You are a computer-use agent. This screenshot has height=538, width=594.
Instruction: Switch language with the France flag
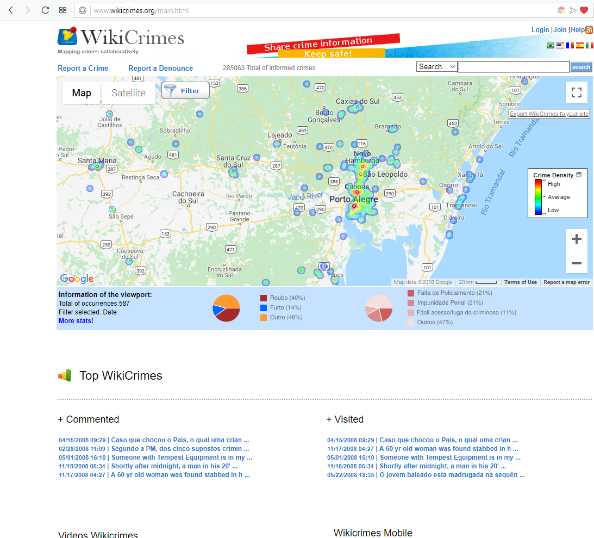(570, 46)
